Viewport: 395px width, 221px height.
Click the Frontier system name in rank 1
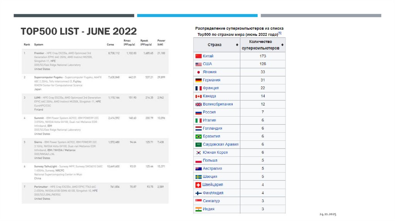pos(39,53)
